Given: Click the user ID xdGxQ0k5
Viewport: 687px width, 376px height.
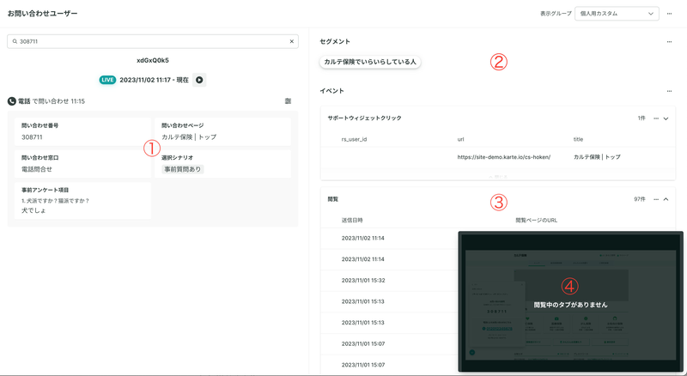Looking at the screenshot, I should pos(153,60).
